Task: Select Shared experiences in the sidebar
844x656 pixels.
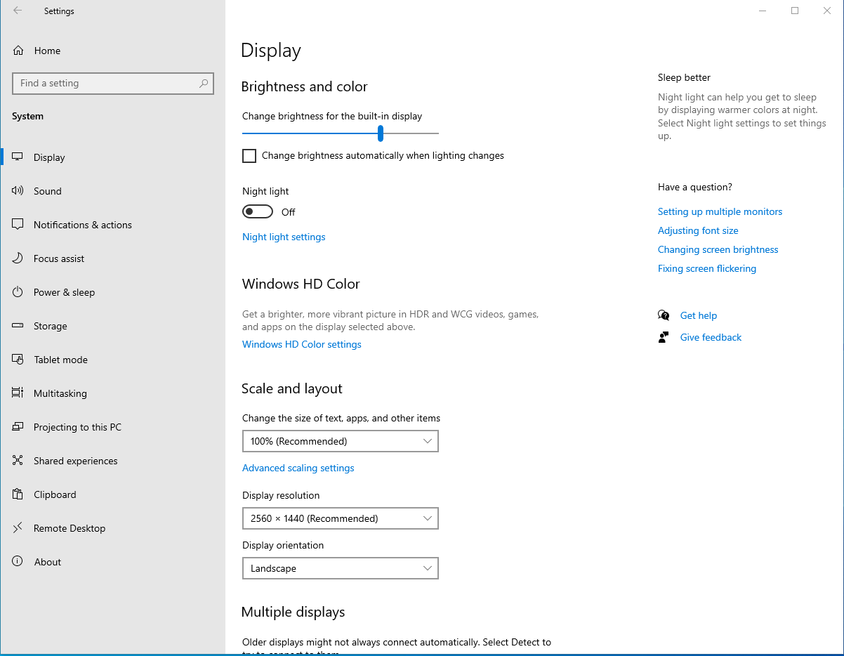Action: (112, 461)
